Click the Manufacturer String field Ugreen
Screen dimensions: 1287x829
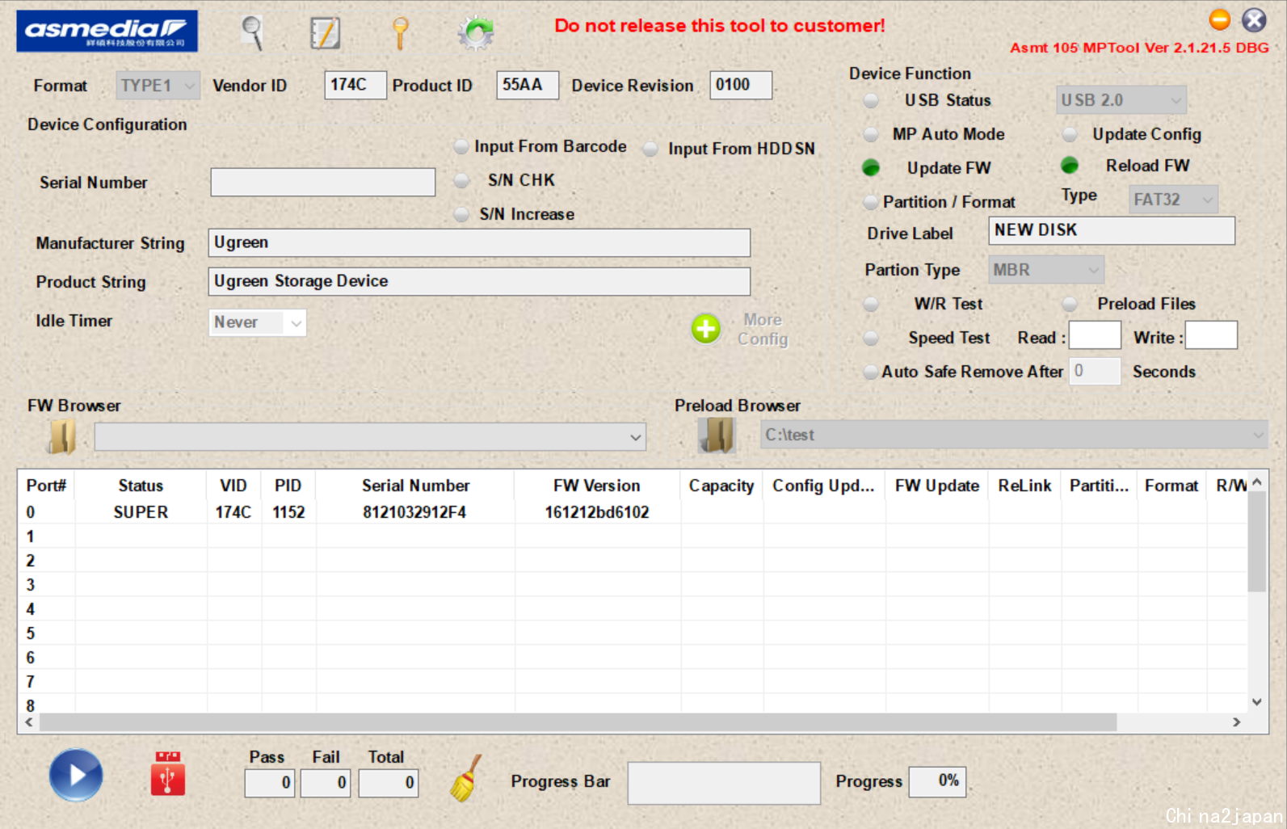479,242
